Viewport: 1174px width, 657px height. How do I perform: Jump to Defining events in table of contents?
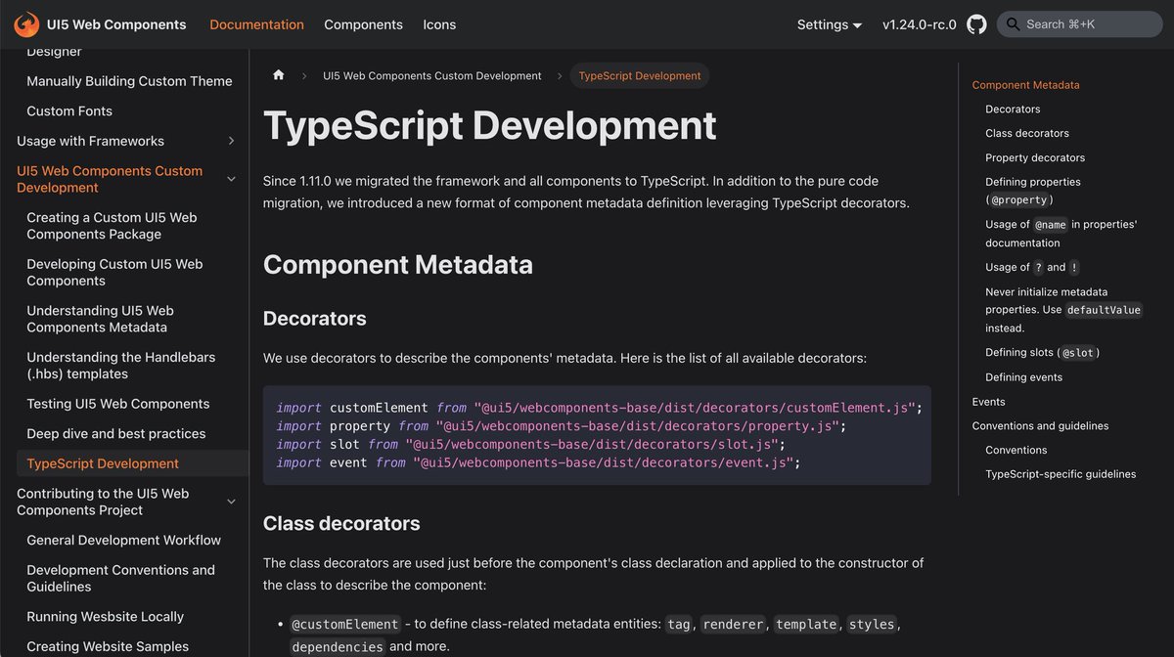[1023, 377]
